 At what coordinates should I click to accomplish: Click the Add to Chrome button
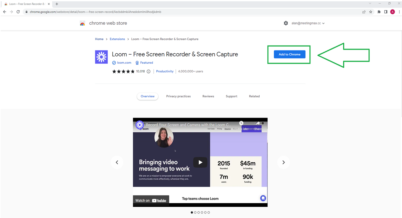point(290,54)
